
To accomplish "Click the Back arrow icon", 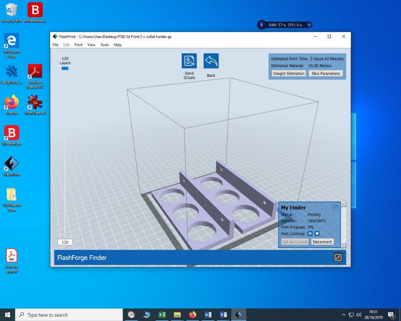I will pyautogui.click(x=211, y=61).
